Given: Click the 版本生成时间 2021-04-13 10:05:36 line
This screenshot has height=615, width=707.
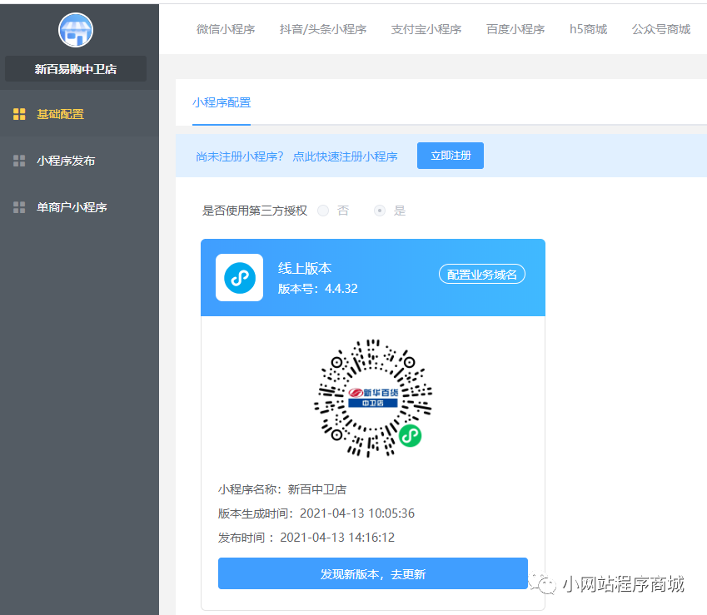Looking at the screenshot, I should click(316, 513).
